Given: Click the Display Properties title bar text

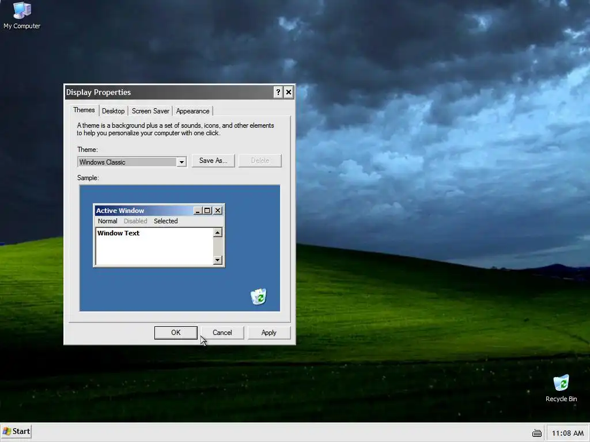Looking at the screenshot, I should pyautogui.click(x=99, y=92).
